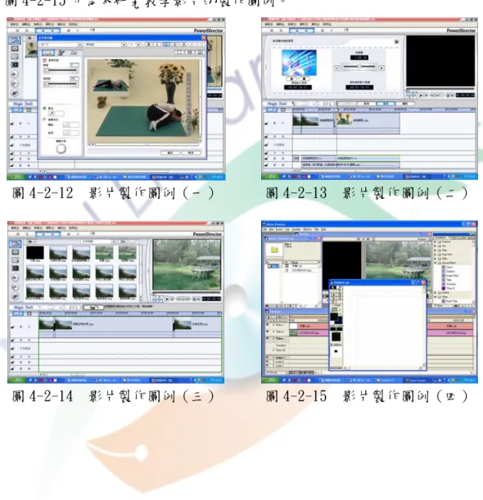Image resolution: width=483 pixels, height=500 pixels.
Task: Click the timeline view icon in figure 4-2-14
Action: click(x=17, y=313)
